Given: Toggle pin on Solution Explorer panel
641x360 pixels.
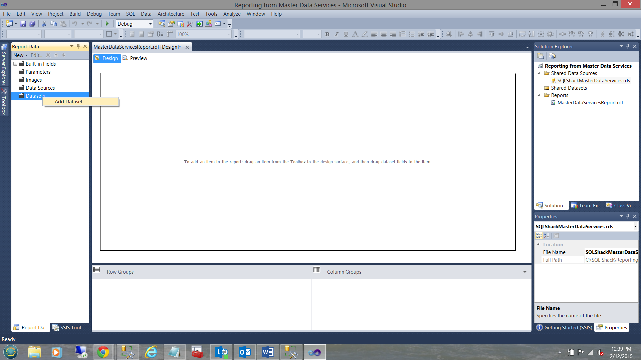Looking at the screenshot, I should 628,46.
